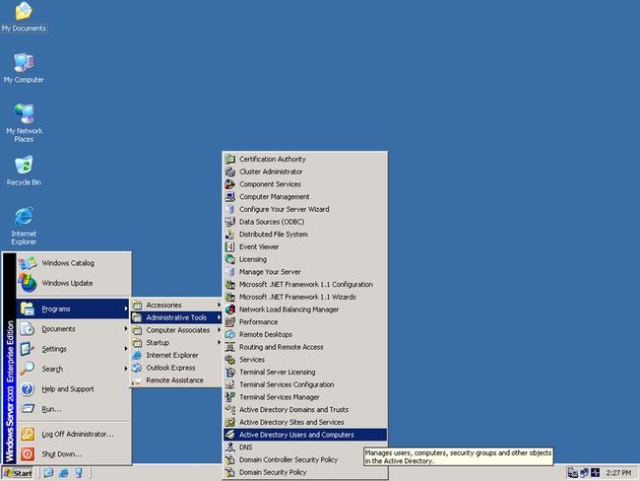Click the first system tray network icon

(572, 473)
